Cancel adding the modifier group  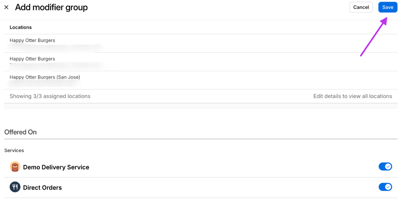[361, 7]
